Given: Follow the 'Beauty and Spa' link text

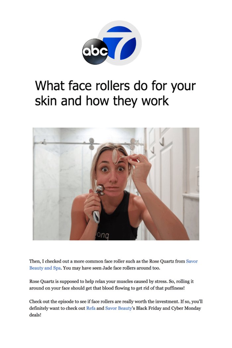Looking at the screenshot, I should (45, 268).
